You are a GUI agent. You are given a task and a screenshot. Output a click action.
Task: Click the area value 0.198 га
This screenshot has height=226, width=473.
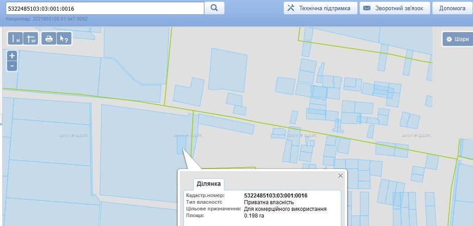click(254, 216)
